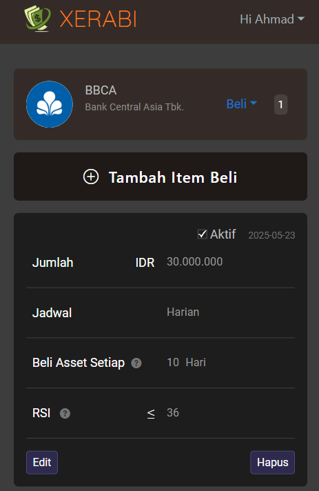Click the item count badge showing 1
Screen dimensions: 319x491
tap(281, 104)
